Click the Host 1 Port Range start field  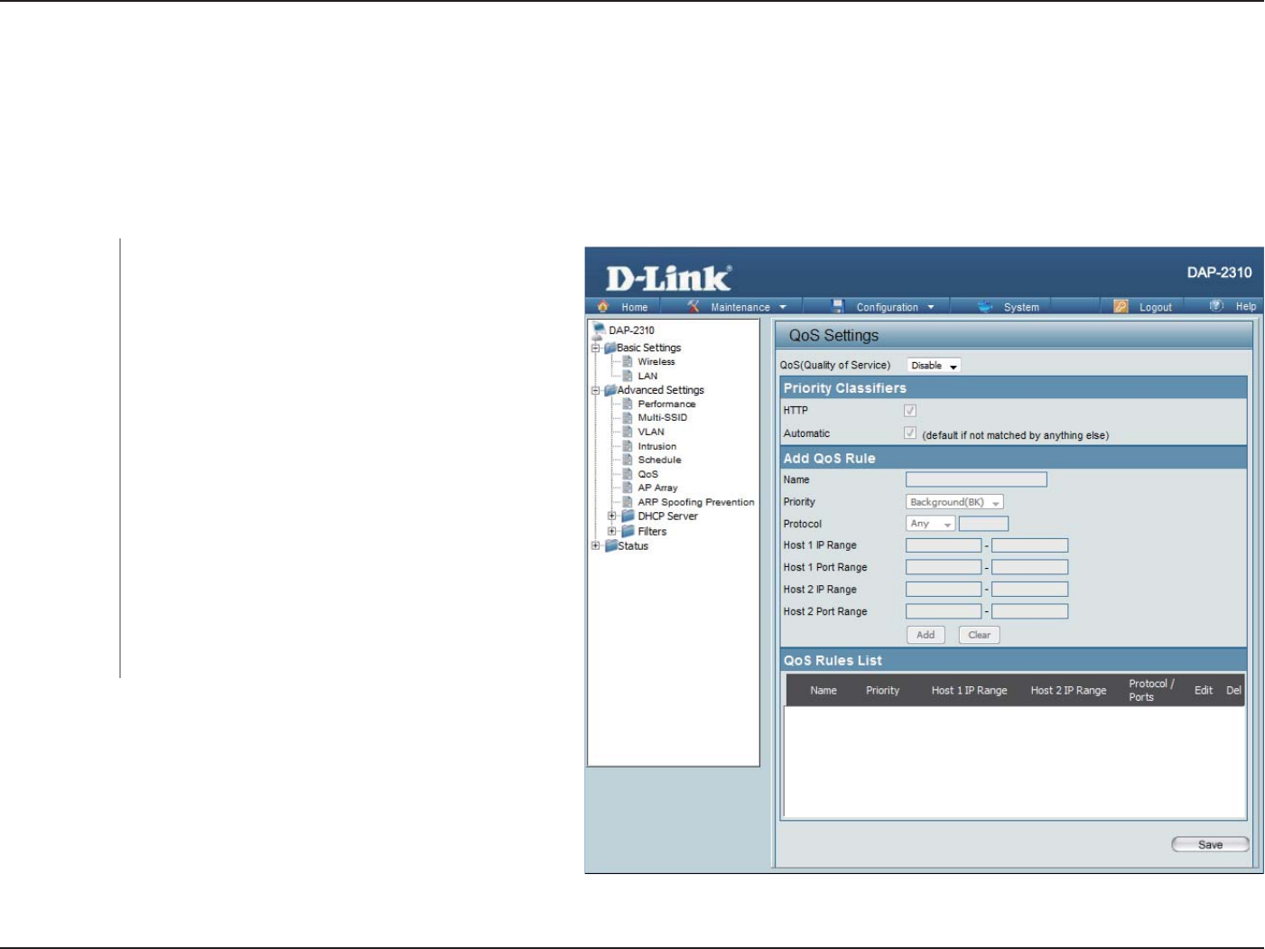tap(944, 567)
